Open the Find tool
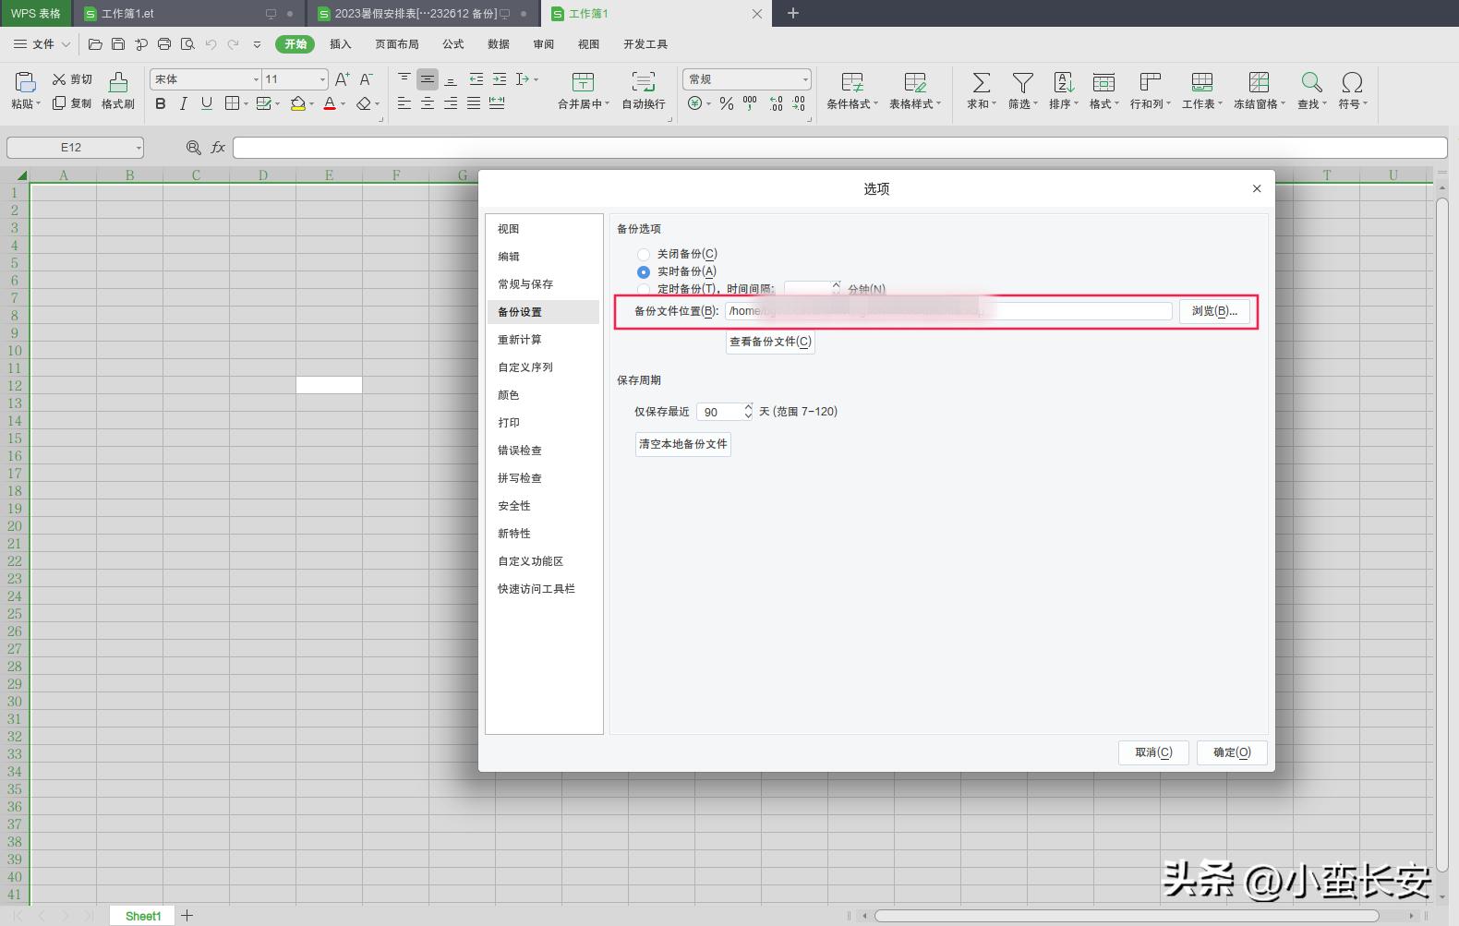Image resolution: width=1459 pixels, height=926 pixels. click(x=1311, y=83)
